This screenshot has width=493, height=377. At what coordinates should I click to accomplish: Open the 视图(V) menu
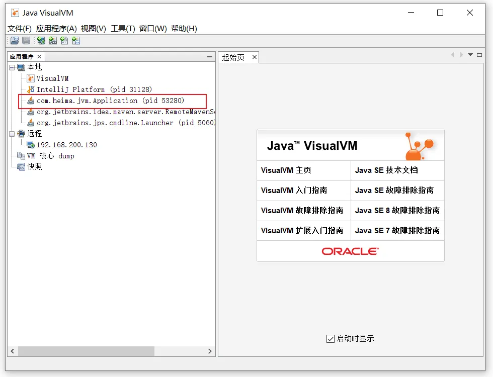pyautogui.click(x=94, y=29)
